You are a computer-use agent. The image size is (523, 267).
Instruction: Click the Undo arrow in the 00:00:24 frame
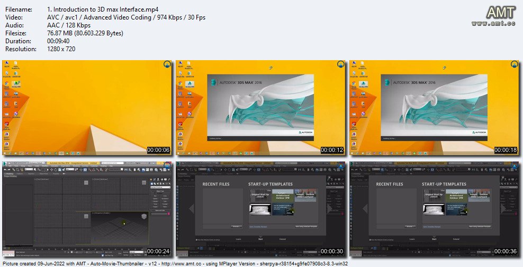click(x=5, y=170)
